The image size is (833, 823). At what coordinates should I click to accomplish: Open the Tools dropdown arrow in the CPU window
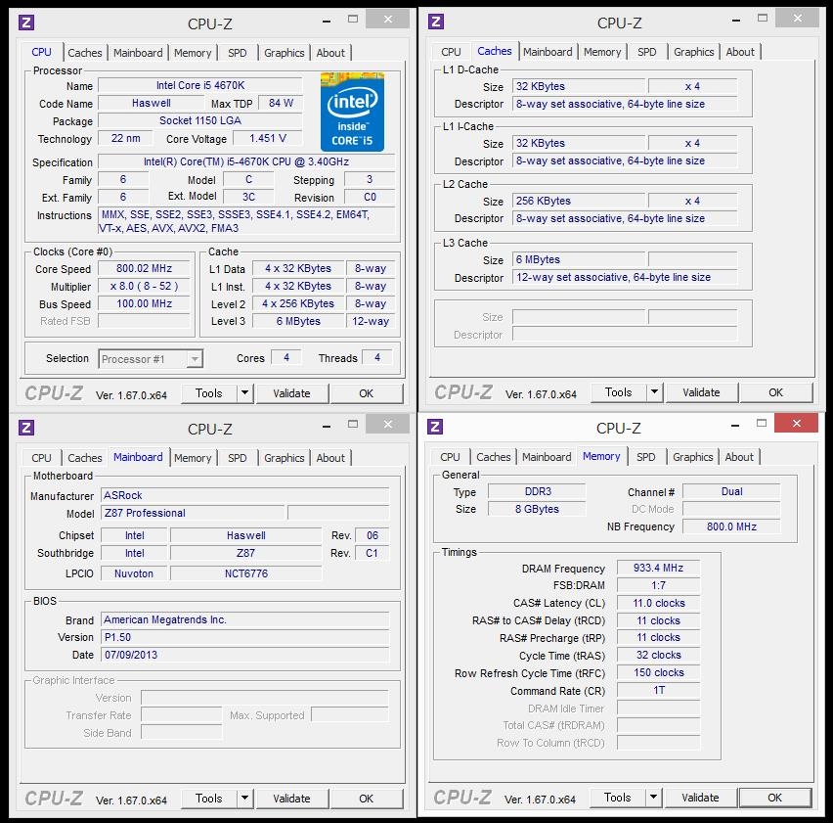tap(244, 393)
